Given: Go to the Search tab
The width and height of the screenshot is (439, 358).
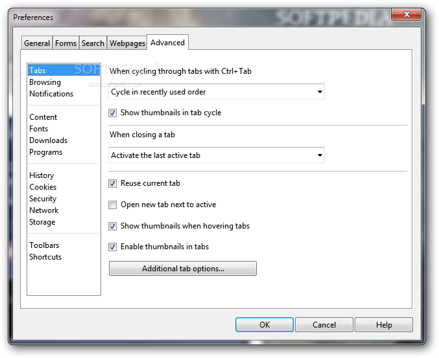Looking at the screenshot, I should point(93,43).
